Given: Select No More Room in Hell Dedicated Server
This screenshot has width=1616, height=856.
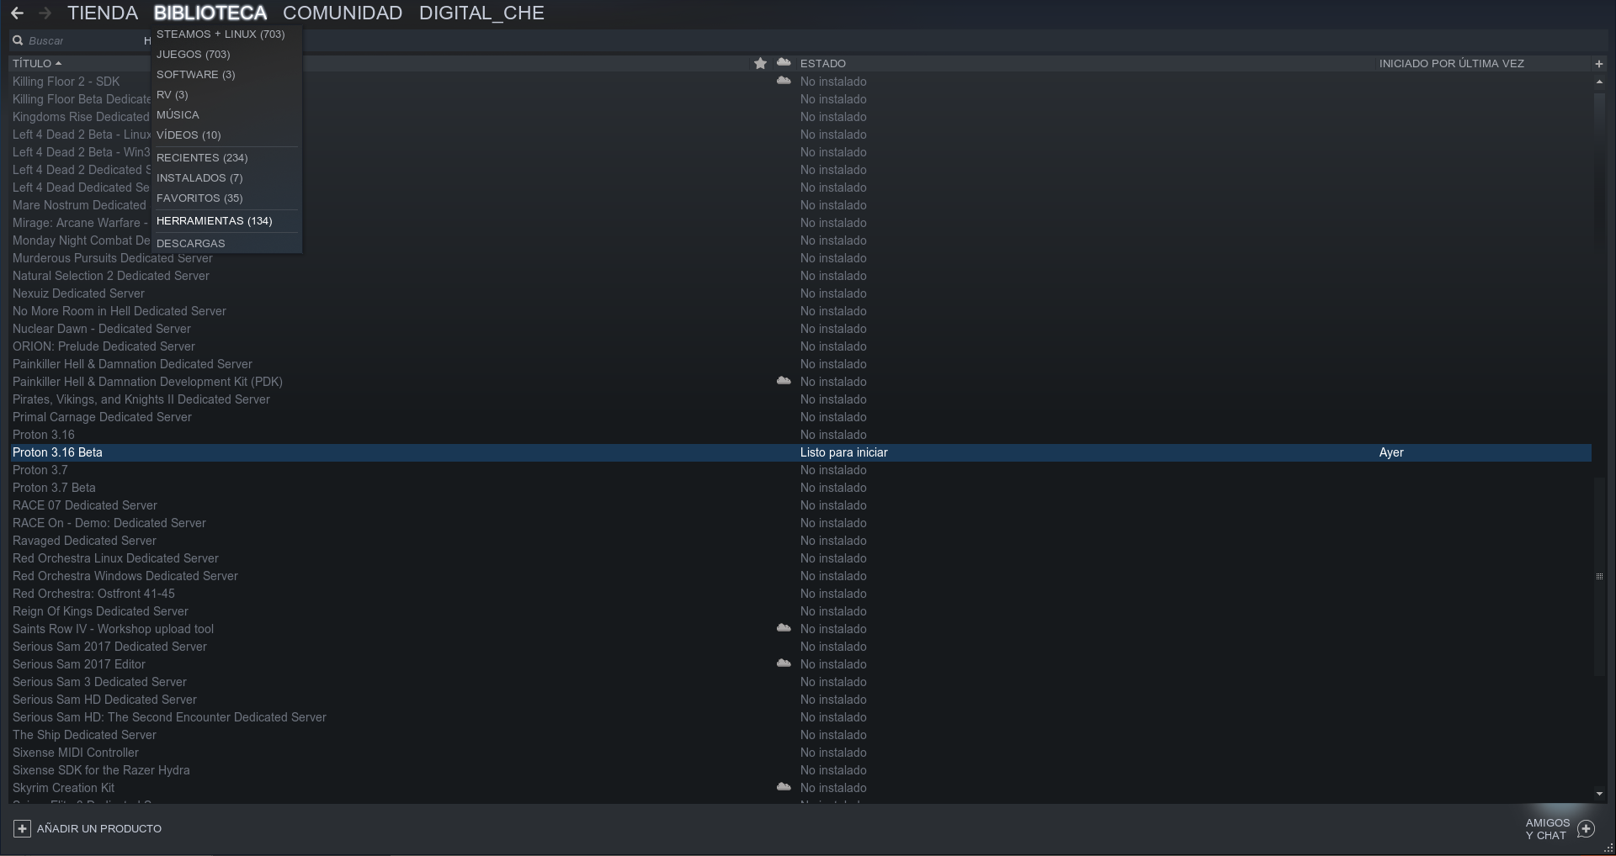Looking at the screenshot, I should [x=120, y=311].
